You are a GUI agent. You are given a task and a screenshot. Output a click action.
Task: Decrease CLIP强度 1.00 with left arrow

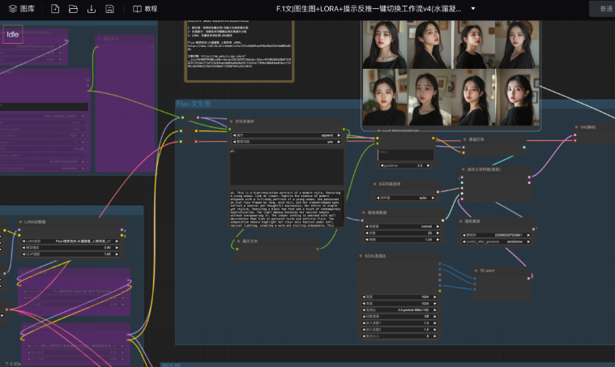[23, 254]
